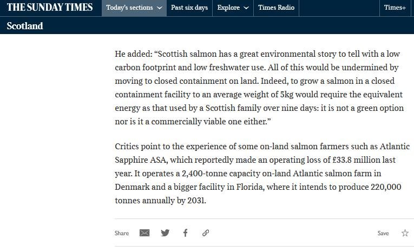Toggle the star icon to save article

[405, 233]
